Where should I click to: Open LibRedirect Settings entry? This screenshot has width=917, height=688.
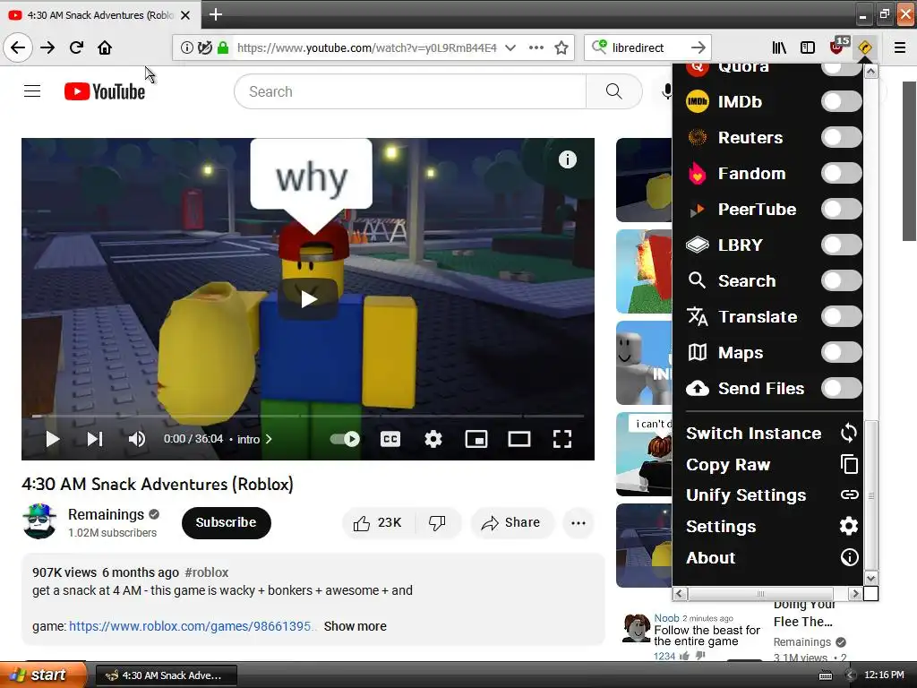click(772, 527)
